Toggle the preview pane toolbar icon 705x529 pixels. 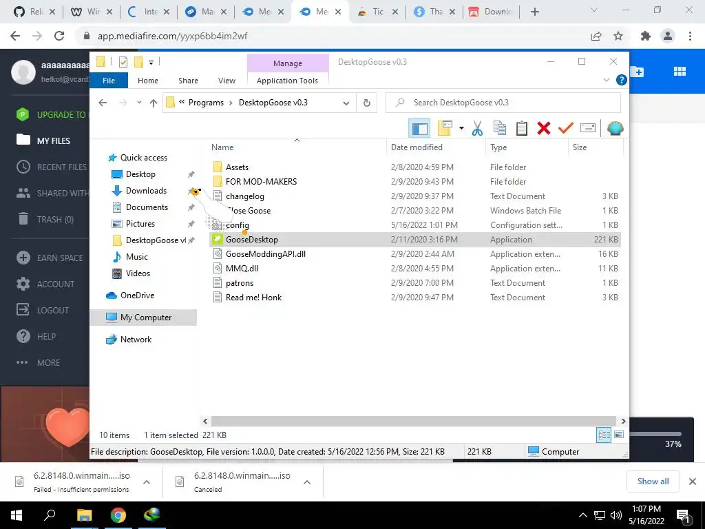pos(419,128)
